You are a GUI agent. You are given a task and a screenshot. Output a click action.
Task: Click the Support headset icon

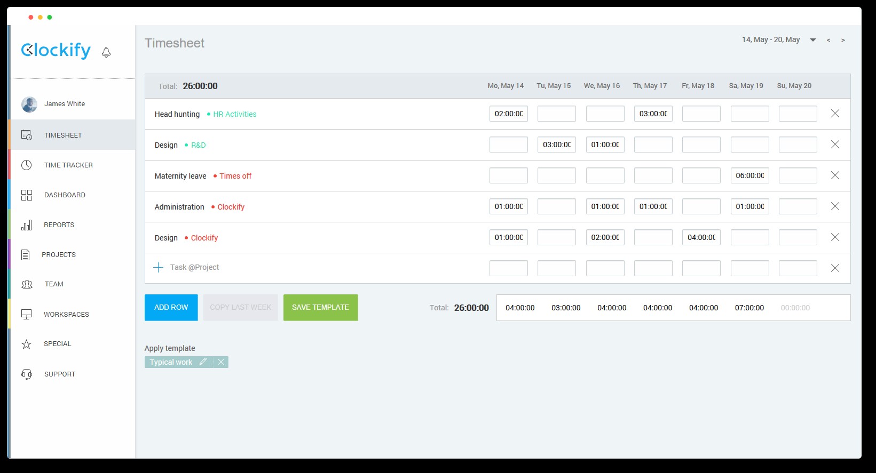click(26, 374)
